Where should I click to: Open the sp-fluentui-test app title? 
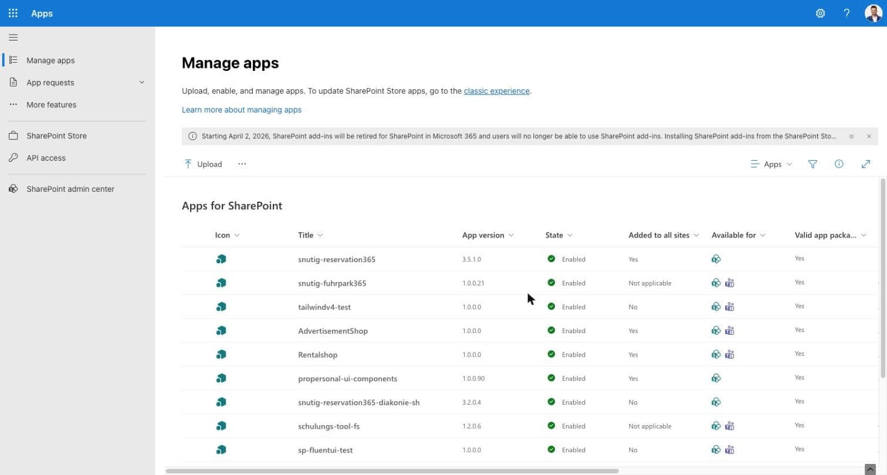tap(325, 450)
